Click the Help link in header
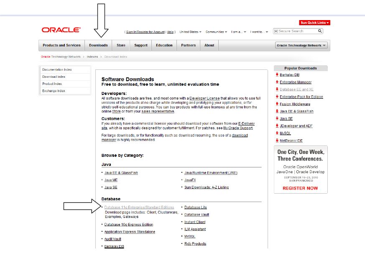The image size is (365, 256). tap(170, 32)
